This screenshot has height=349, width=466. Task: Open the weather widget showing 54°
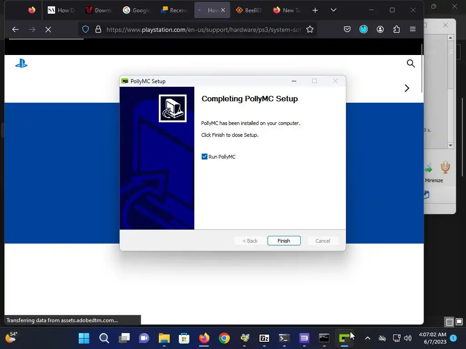(11, 338)
